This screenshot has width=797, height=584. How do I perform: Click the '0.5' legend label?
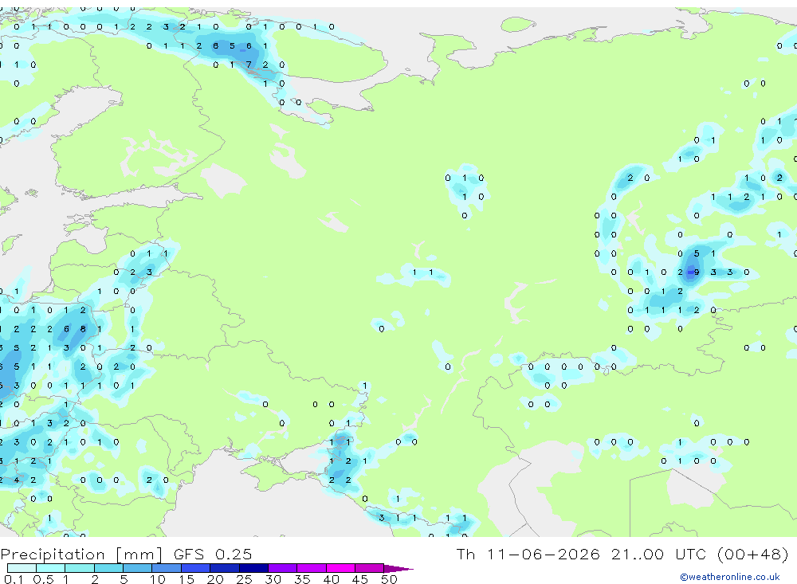click(43, 579)
